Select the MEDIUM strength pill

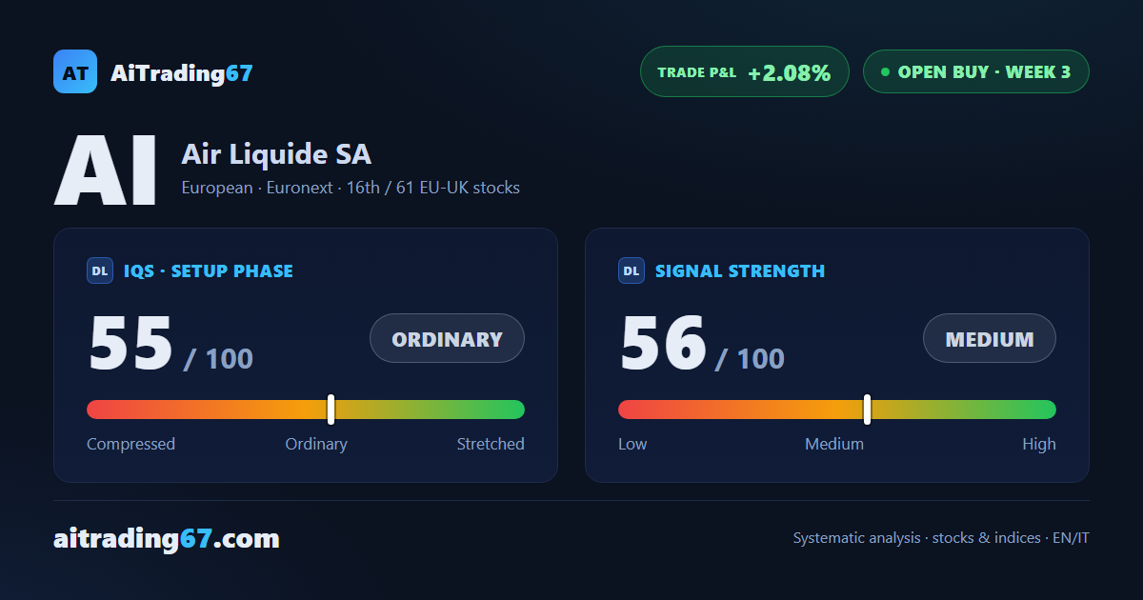tap(990, 338)
